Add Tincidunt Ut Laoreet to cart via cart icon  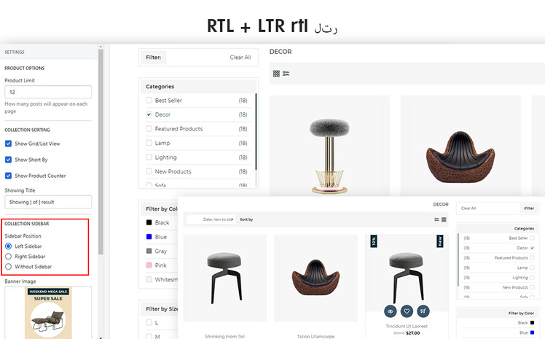point(423,311)
